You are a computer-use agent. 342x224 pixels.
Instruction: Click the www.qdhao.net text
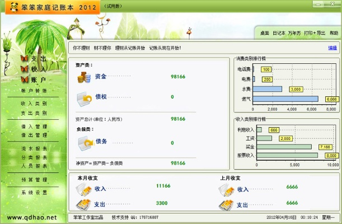tap(32, 217)
